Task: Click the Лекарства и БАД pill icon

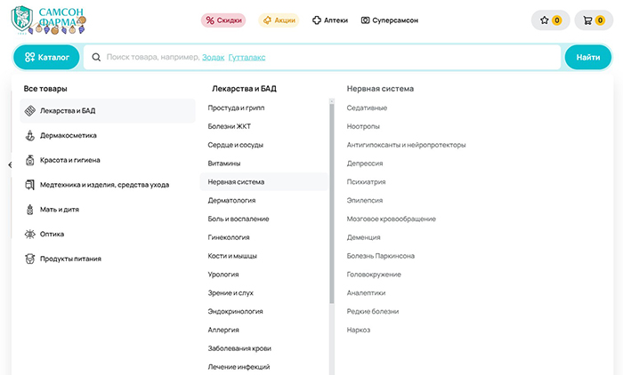Action: 30,111
